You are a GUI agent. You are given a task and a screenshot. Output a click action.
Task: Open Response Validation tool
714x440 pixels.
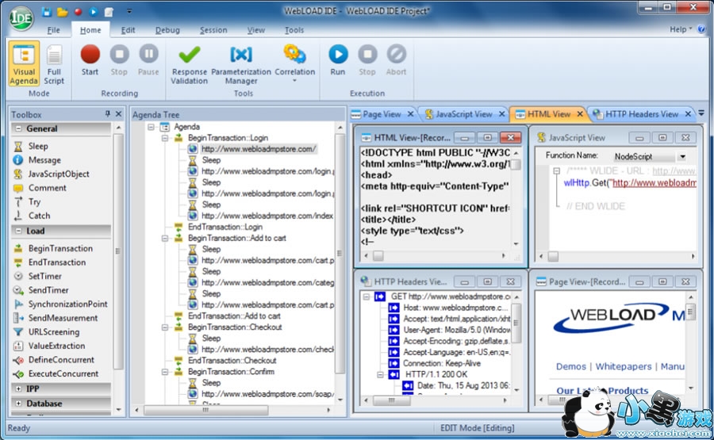click(x=189, y=62)
